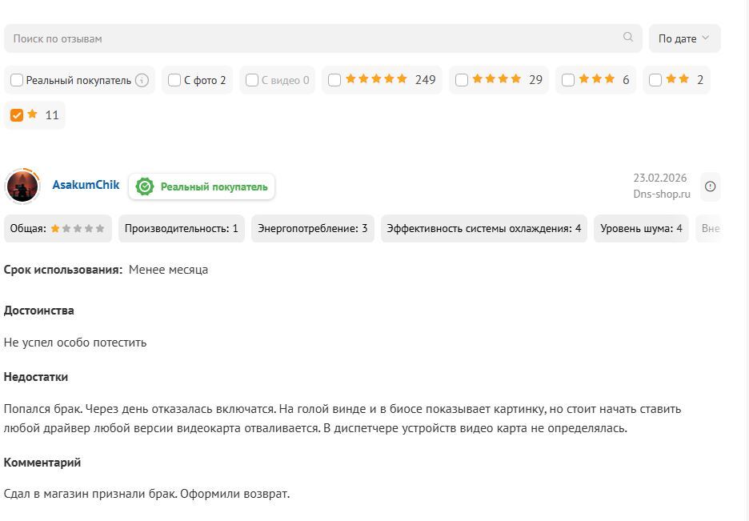Click AsakumChik's avatar picture
Image resolution: width=749 pixels, height=521 pixels.
click(22, 186)
